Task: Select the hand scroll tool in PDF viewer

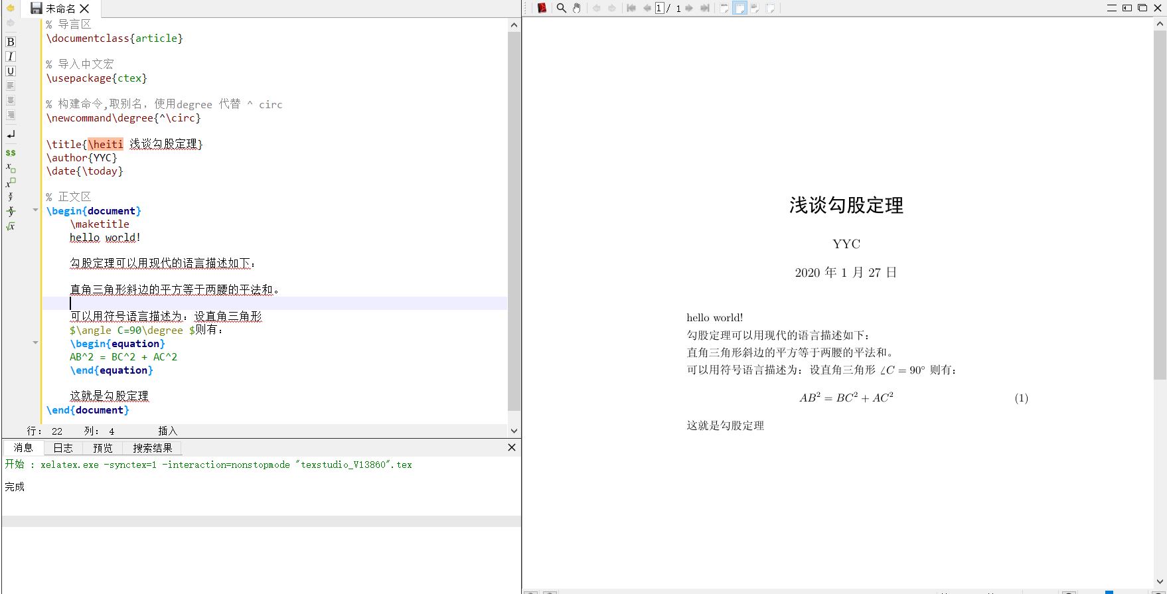Action: (x=577, y=8)
